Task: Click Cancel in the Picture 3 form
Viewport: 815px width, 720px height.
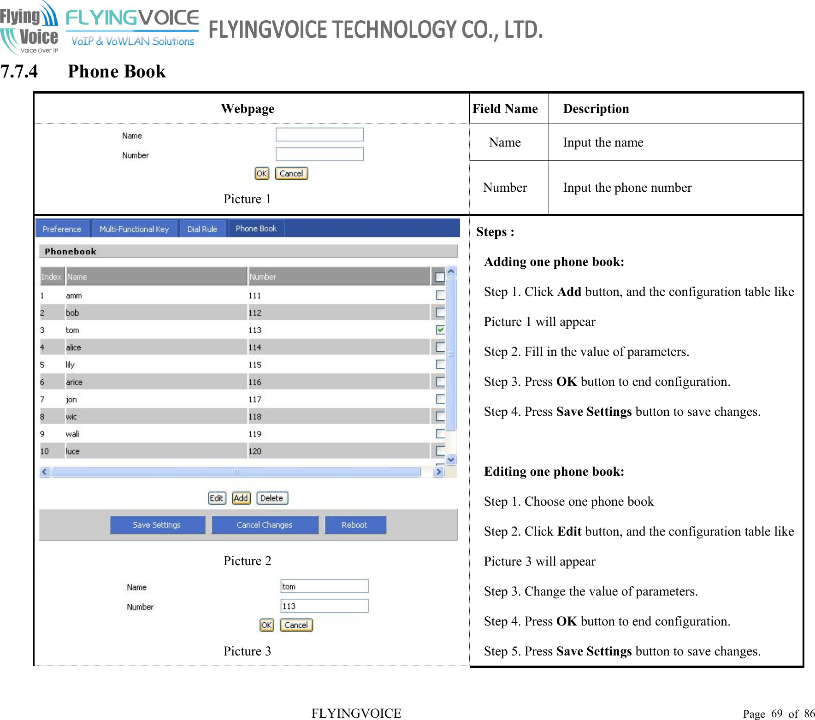Action: [x=296, y=625]
